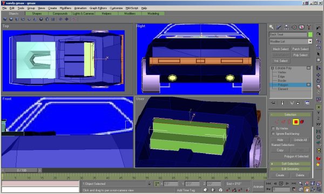This screenshot has height=194, width=324.
Task: Collapse the Editable Poly tree node
Action: 272,68
